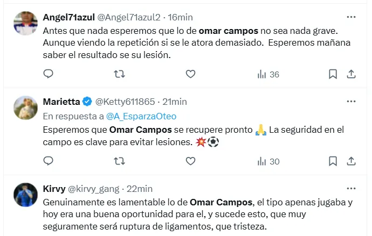Image resolution: width=372 pixels, height=236 pixels.
Task: Bookmark Marietta's tweet
Action: [333, 160]
